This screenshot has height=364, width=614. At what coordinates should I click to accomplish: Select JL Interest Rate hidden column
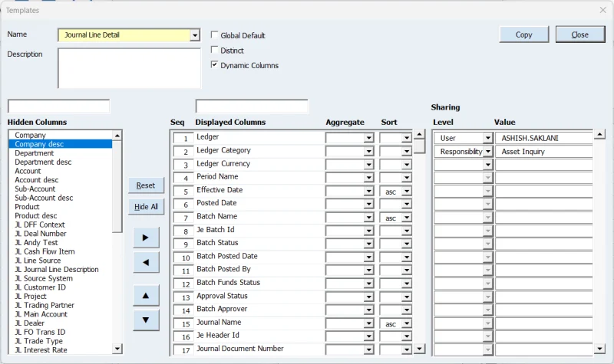(x=61, y=350)
